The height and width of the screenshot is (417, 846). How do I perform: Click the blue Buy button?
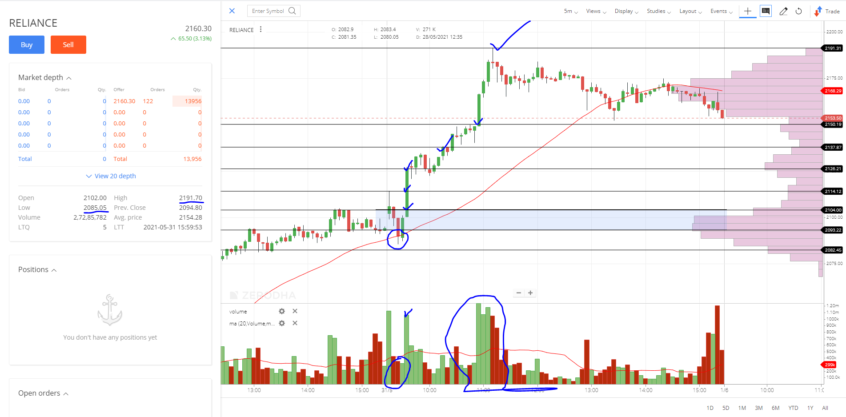(x=27, y=44)
